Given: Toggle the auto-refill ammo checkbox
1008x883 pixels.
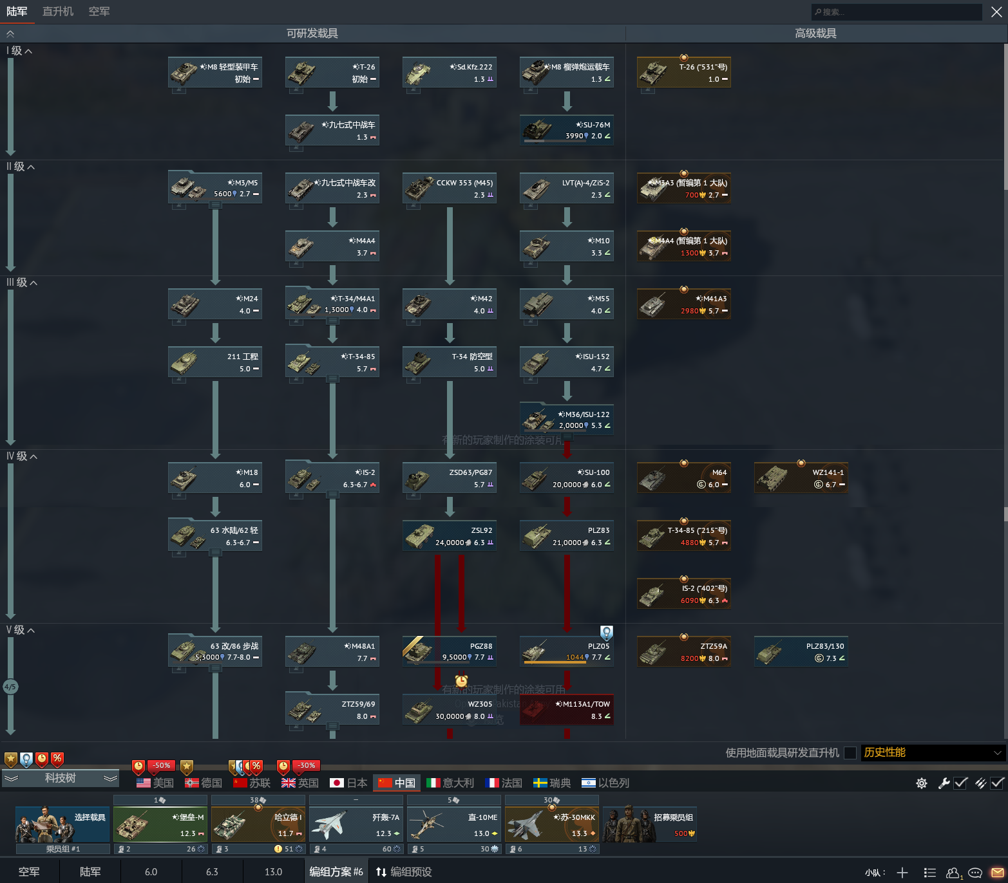Looking at the screenshot, I should 997,783.
